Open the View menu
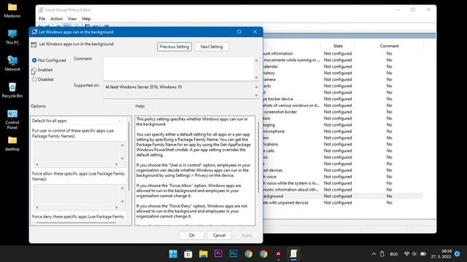467x262 pixels. [x=72, y=19]
